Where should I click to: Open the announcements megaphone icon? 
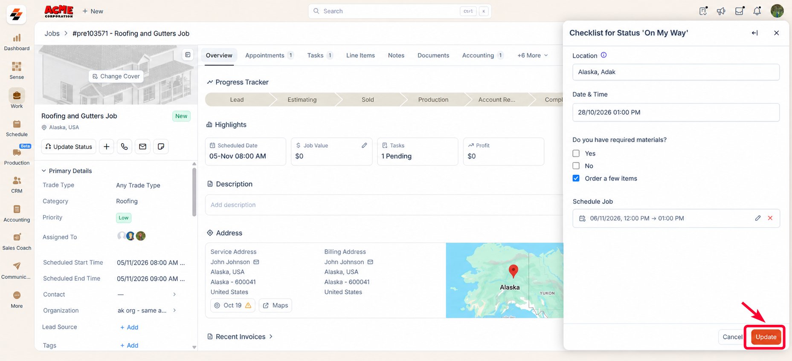point(721,11)
